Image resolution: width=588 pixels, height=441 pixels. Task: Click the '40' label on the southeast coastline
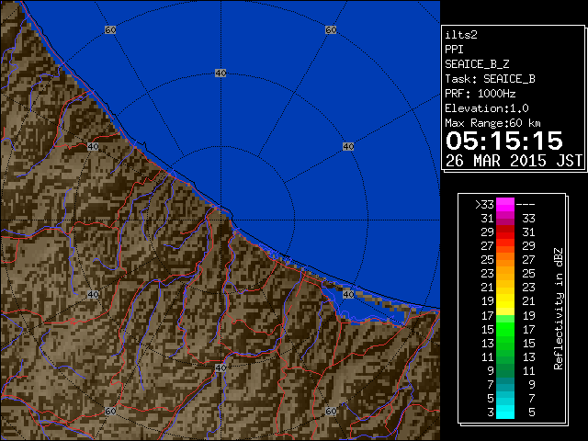click(x=348, y=294)
